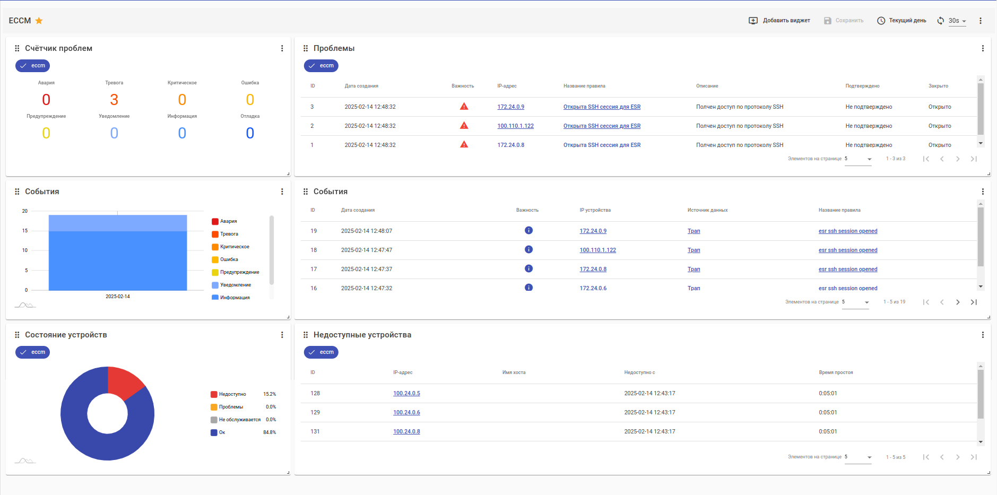Open dashboard three-dot options menu at top right
This screenshot has height=495, width=997.
981,21
